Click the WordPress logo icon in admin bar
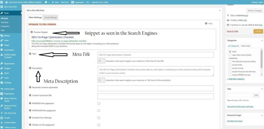The height and width of the screenshot is (129, 264). point(2,2)
